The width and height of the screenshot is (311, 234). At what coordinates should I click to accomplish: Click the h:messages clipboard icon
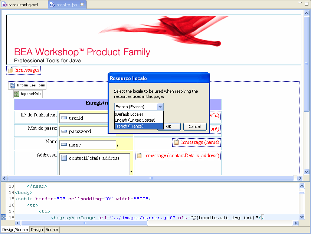tap(11, 70)
